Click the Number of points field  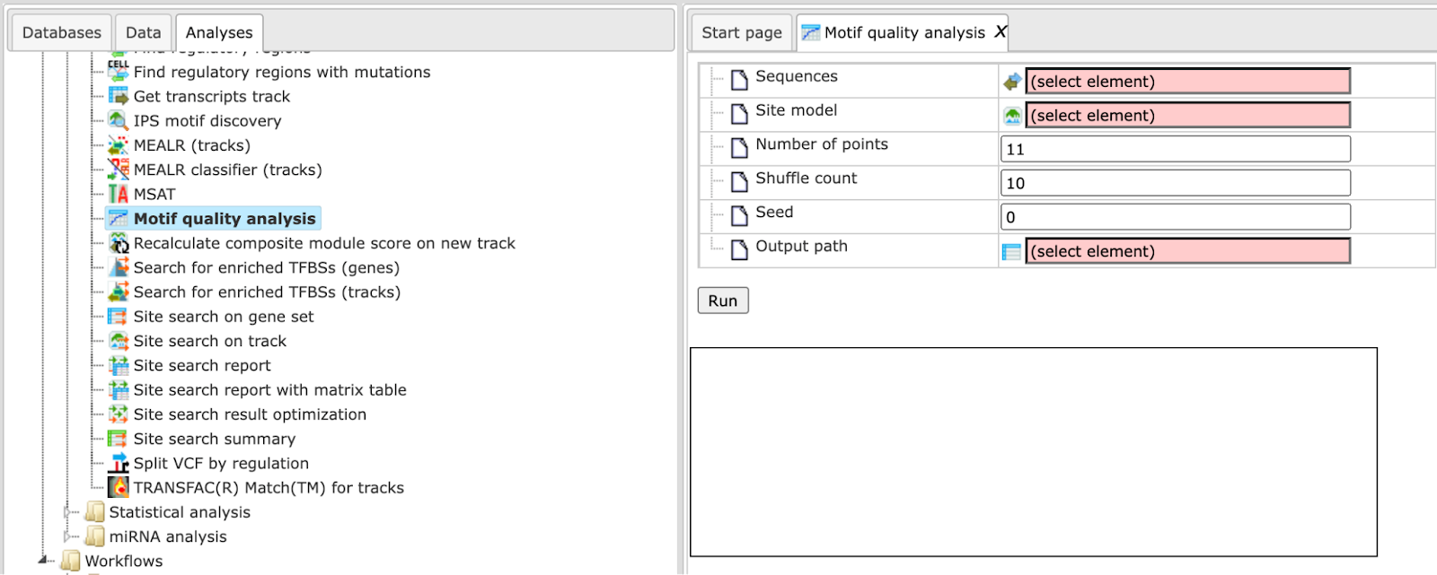point(1175,149)
